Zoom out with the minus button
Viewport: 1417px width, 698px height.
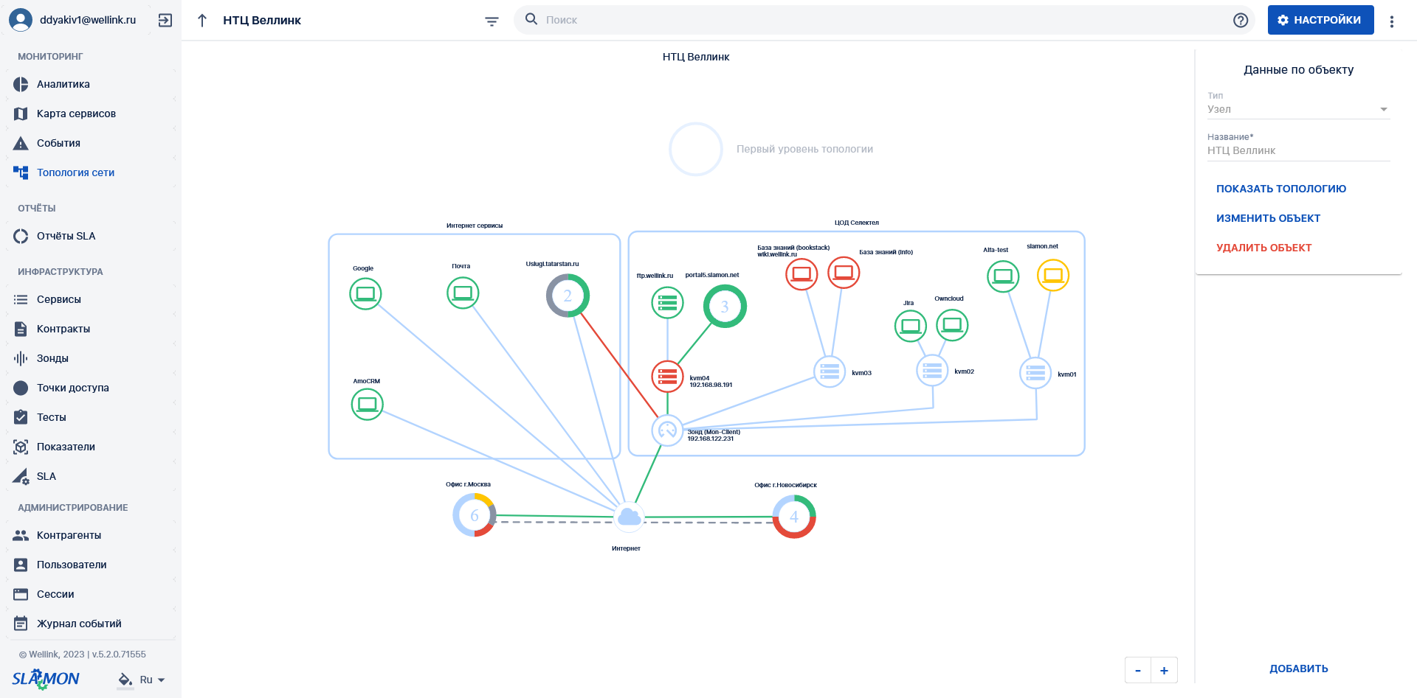(1138, 670)
